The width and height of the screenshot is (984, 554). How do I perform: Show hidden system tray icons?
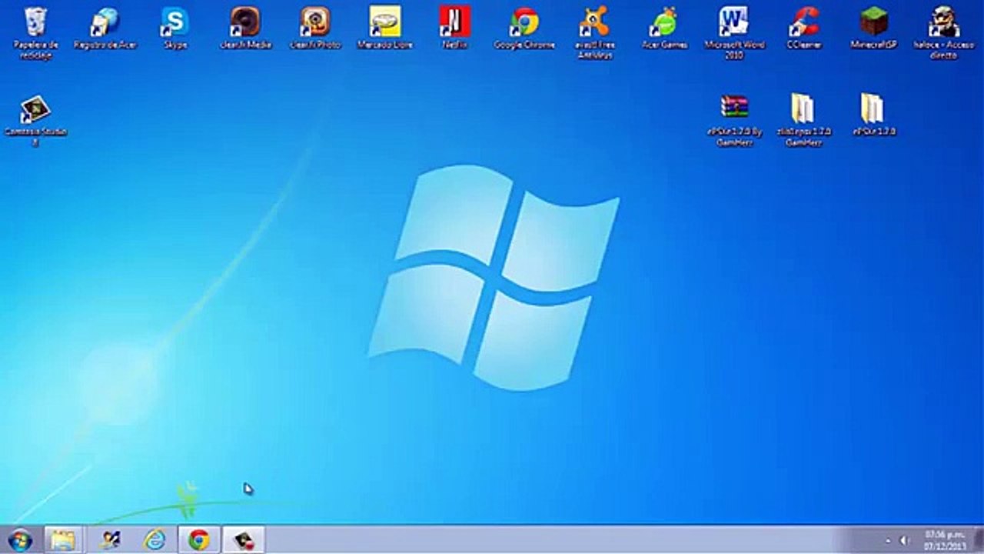pyautogui.click(x=888, y=541)
